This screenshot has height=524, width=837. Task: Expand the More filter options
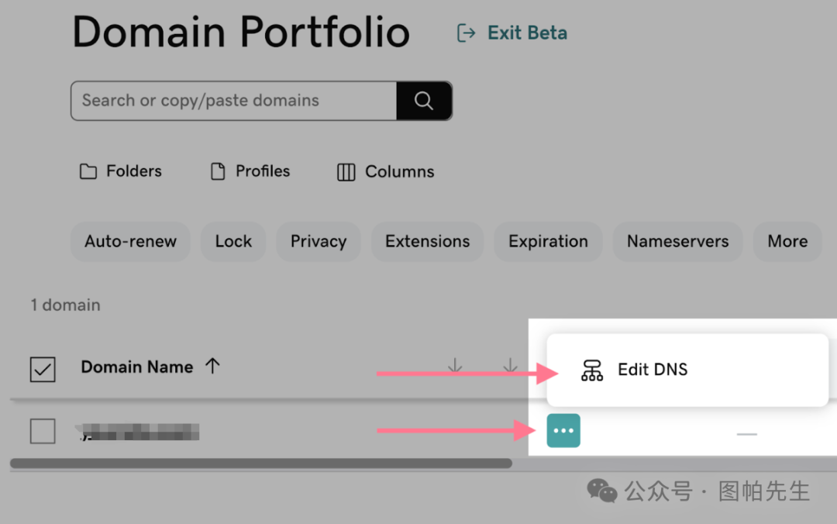pyautogui.click(x=787, y=241)
